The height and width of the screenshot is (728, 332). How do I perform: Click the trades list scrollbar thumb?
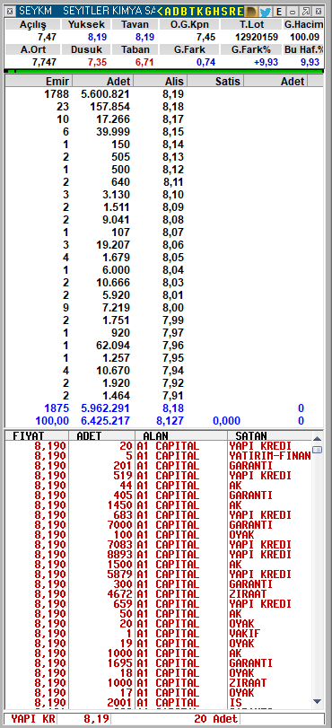(x=317, y=450)
